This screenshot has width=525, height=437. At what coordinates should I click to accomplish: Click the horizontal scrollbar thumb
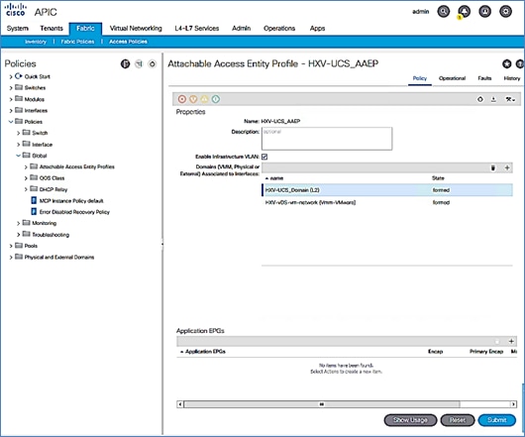[321, 404]
